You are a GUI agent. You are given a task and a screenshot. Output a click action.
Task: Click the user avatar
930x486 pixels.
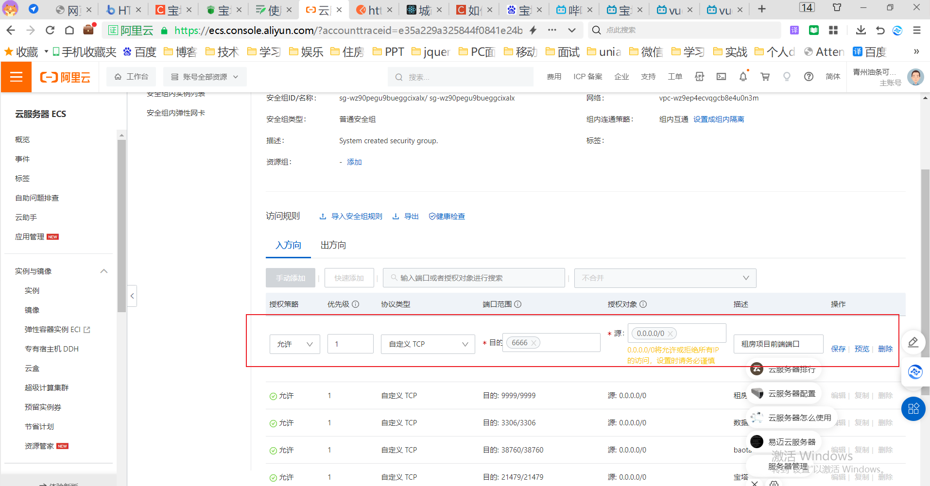(x=915, y=77)
